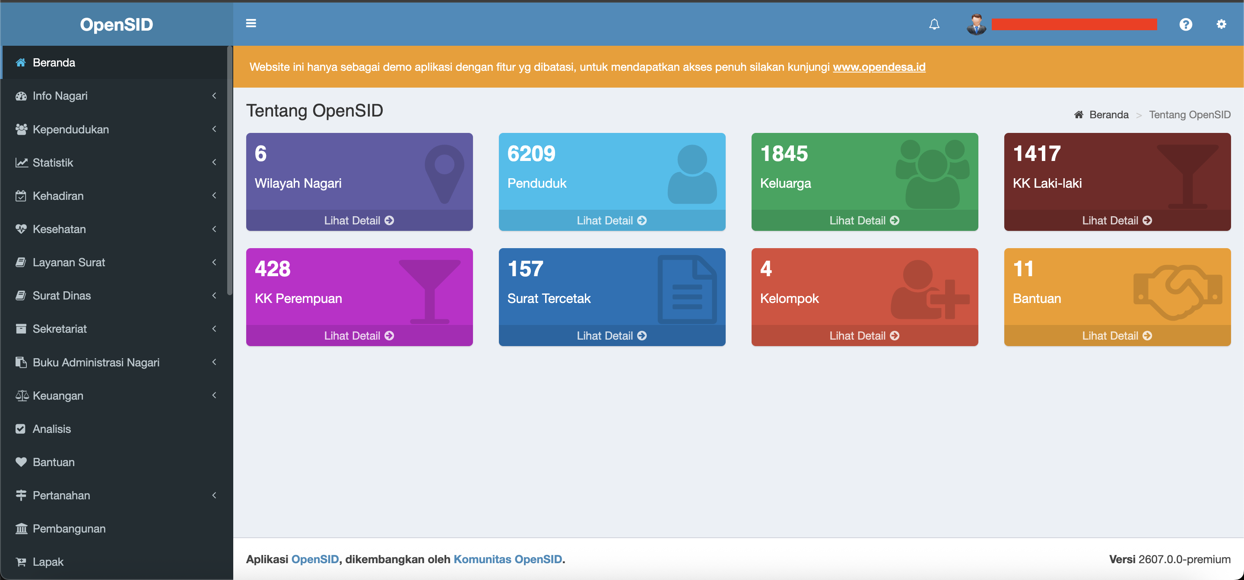Expand the Pertanahan menu chevron
Image resolution: width=1244 pixels, height=580 pixels.
[x=214, y=495]
